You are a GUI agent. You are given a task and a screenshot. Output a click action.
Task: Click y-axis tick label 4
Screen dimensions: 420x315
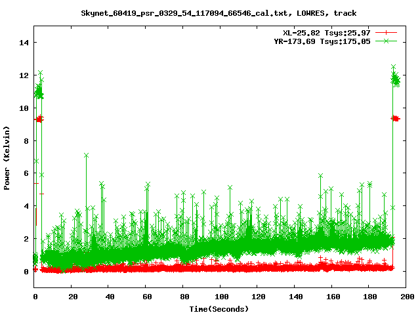point(26,206)
